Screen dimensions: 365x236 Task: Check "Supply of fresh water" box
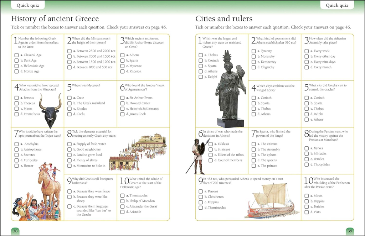(x=70, y=144)
